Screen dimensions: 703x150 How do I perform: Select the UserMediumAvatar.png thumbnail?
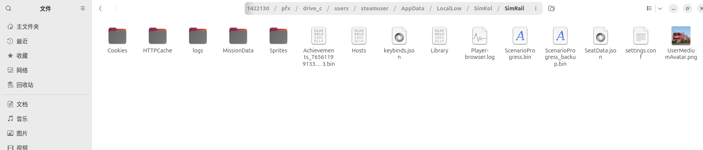point(681,36)
